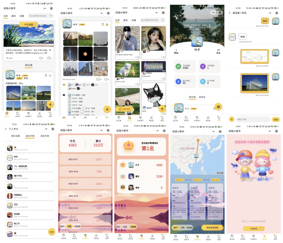Image resolution: width=283 pixels, height=243 pixels.
Task: Open 吴海勇 message row
Action: coord(30,215)
